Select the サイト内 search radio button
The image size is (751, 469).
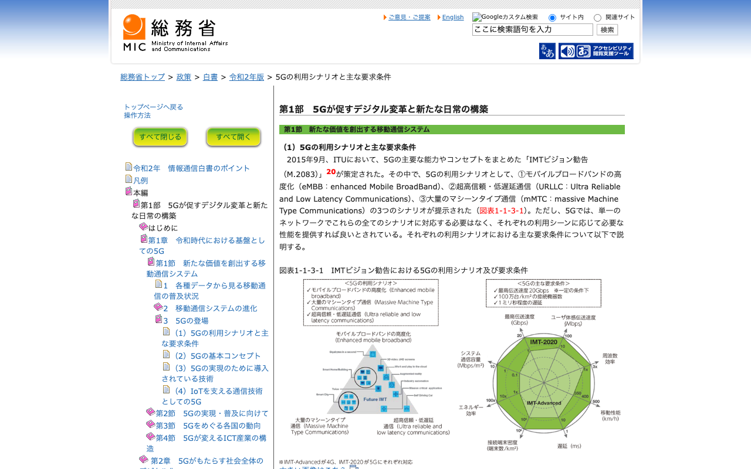pyautogui.click(x=552, y=18)
